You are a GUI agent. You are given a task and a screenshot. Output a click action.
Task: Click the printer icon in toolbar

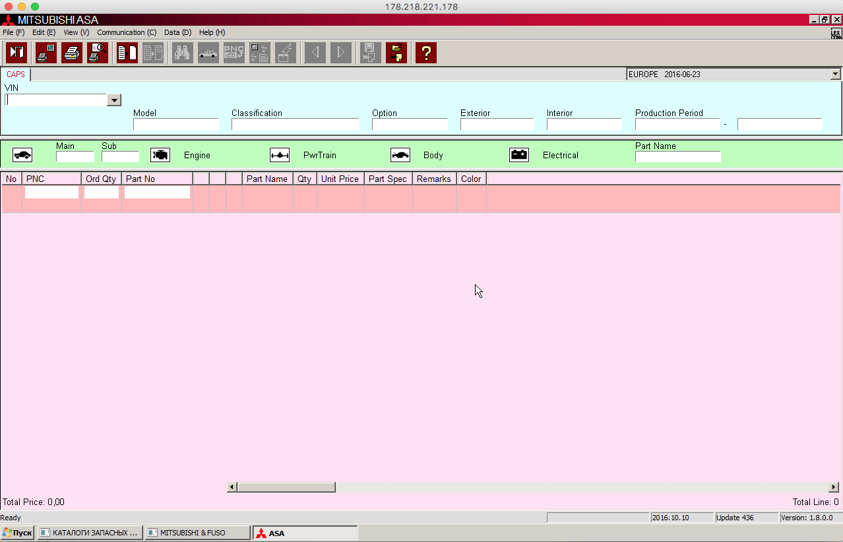coord(72,52)
